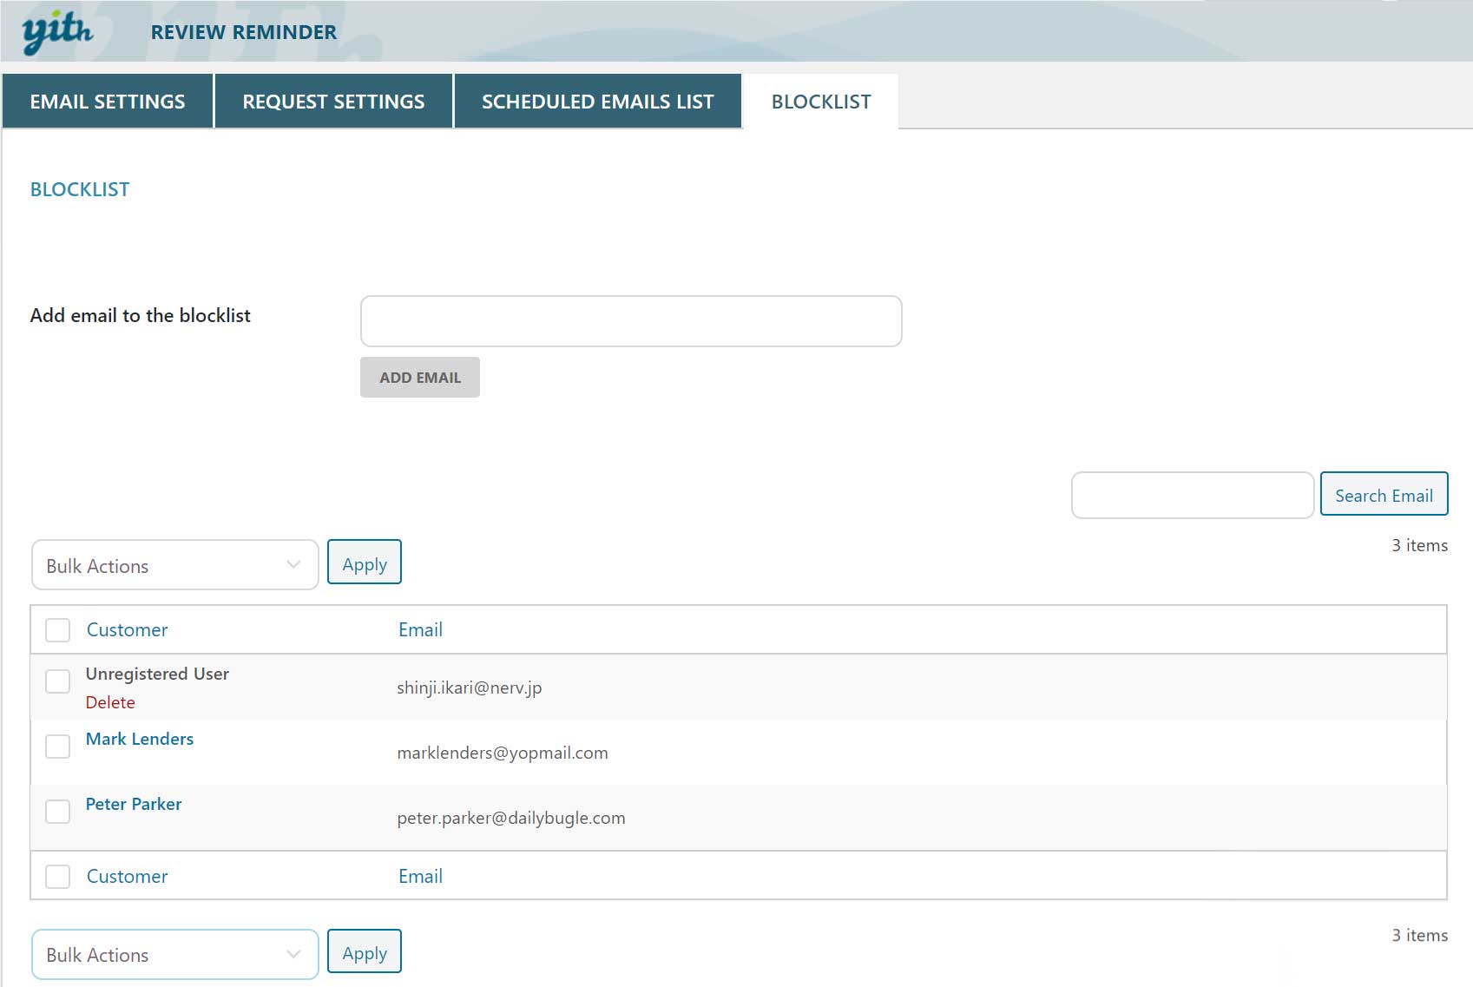The image size is (1473, 987).
Task: Expand the bottom Bulk Actions dropdown
Action: 174,954
